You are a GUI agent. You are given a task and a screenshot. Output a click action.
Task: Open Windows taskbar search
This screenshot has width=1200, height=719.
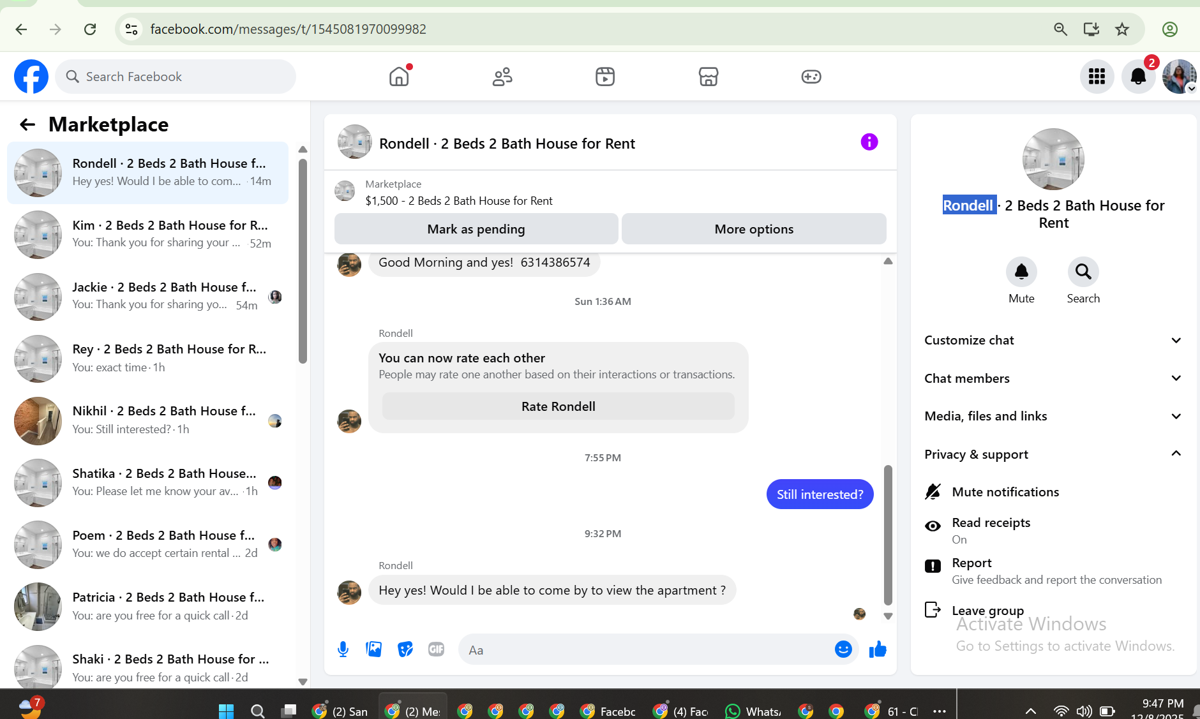point(258,711)
